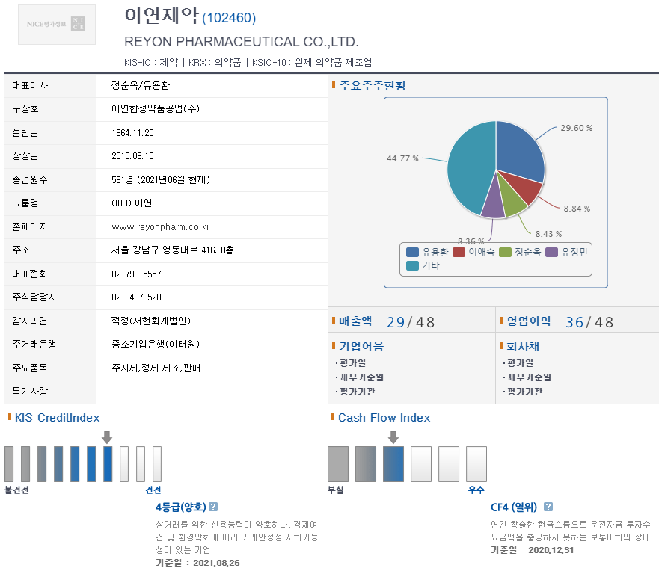Click the address 서울 강남구 영동대로 416

pyautogui.click(x=172, y=250)
